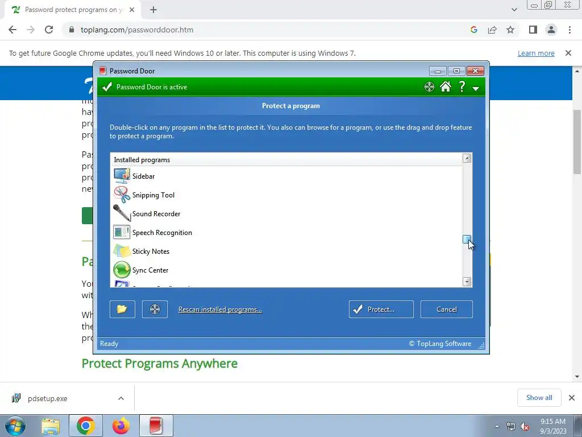Click the Chrome back arrow

click(x=13, y=30)
